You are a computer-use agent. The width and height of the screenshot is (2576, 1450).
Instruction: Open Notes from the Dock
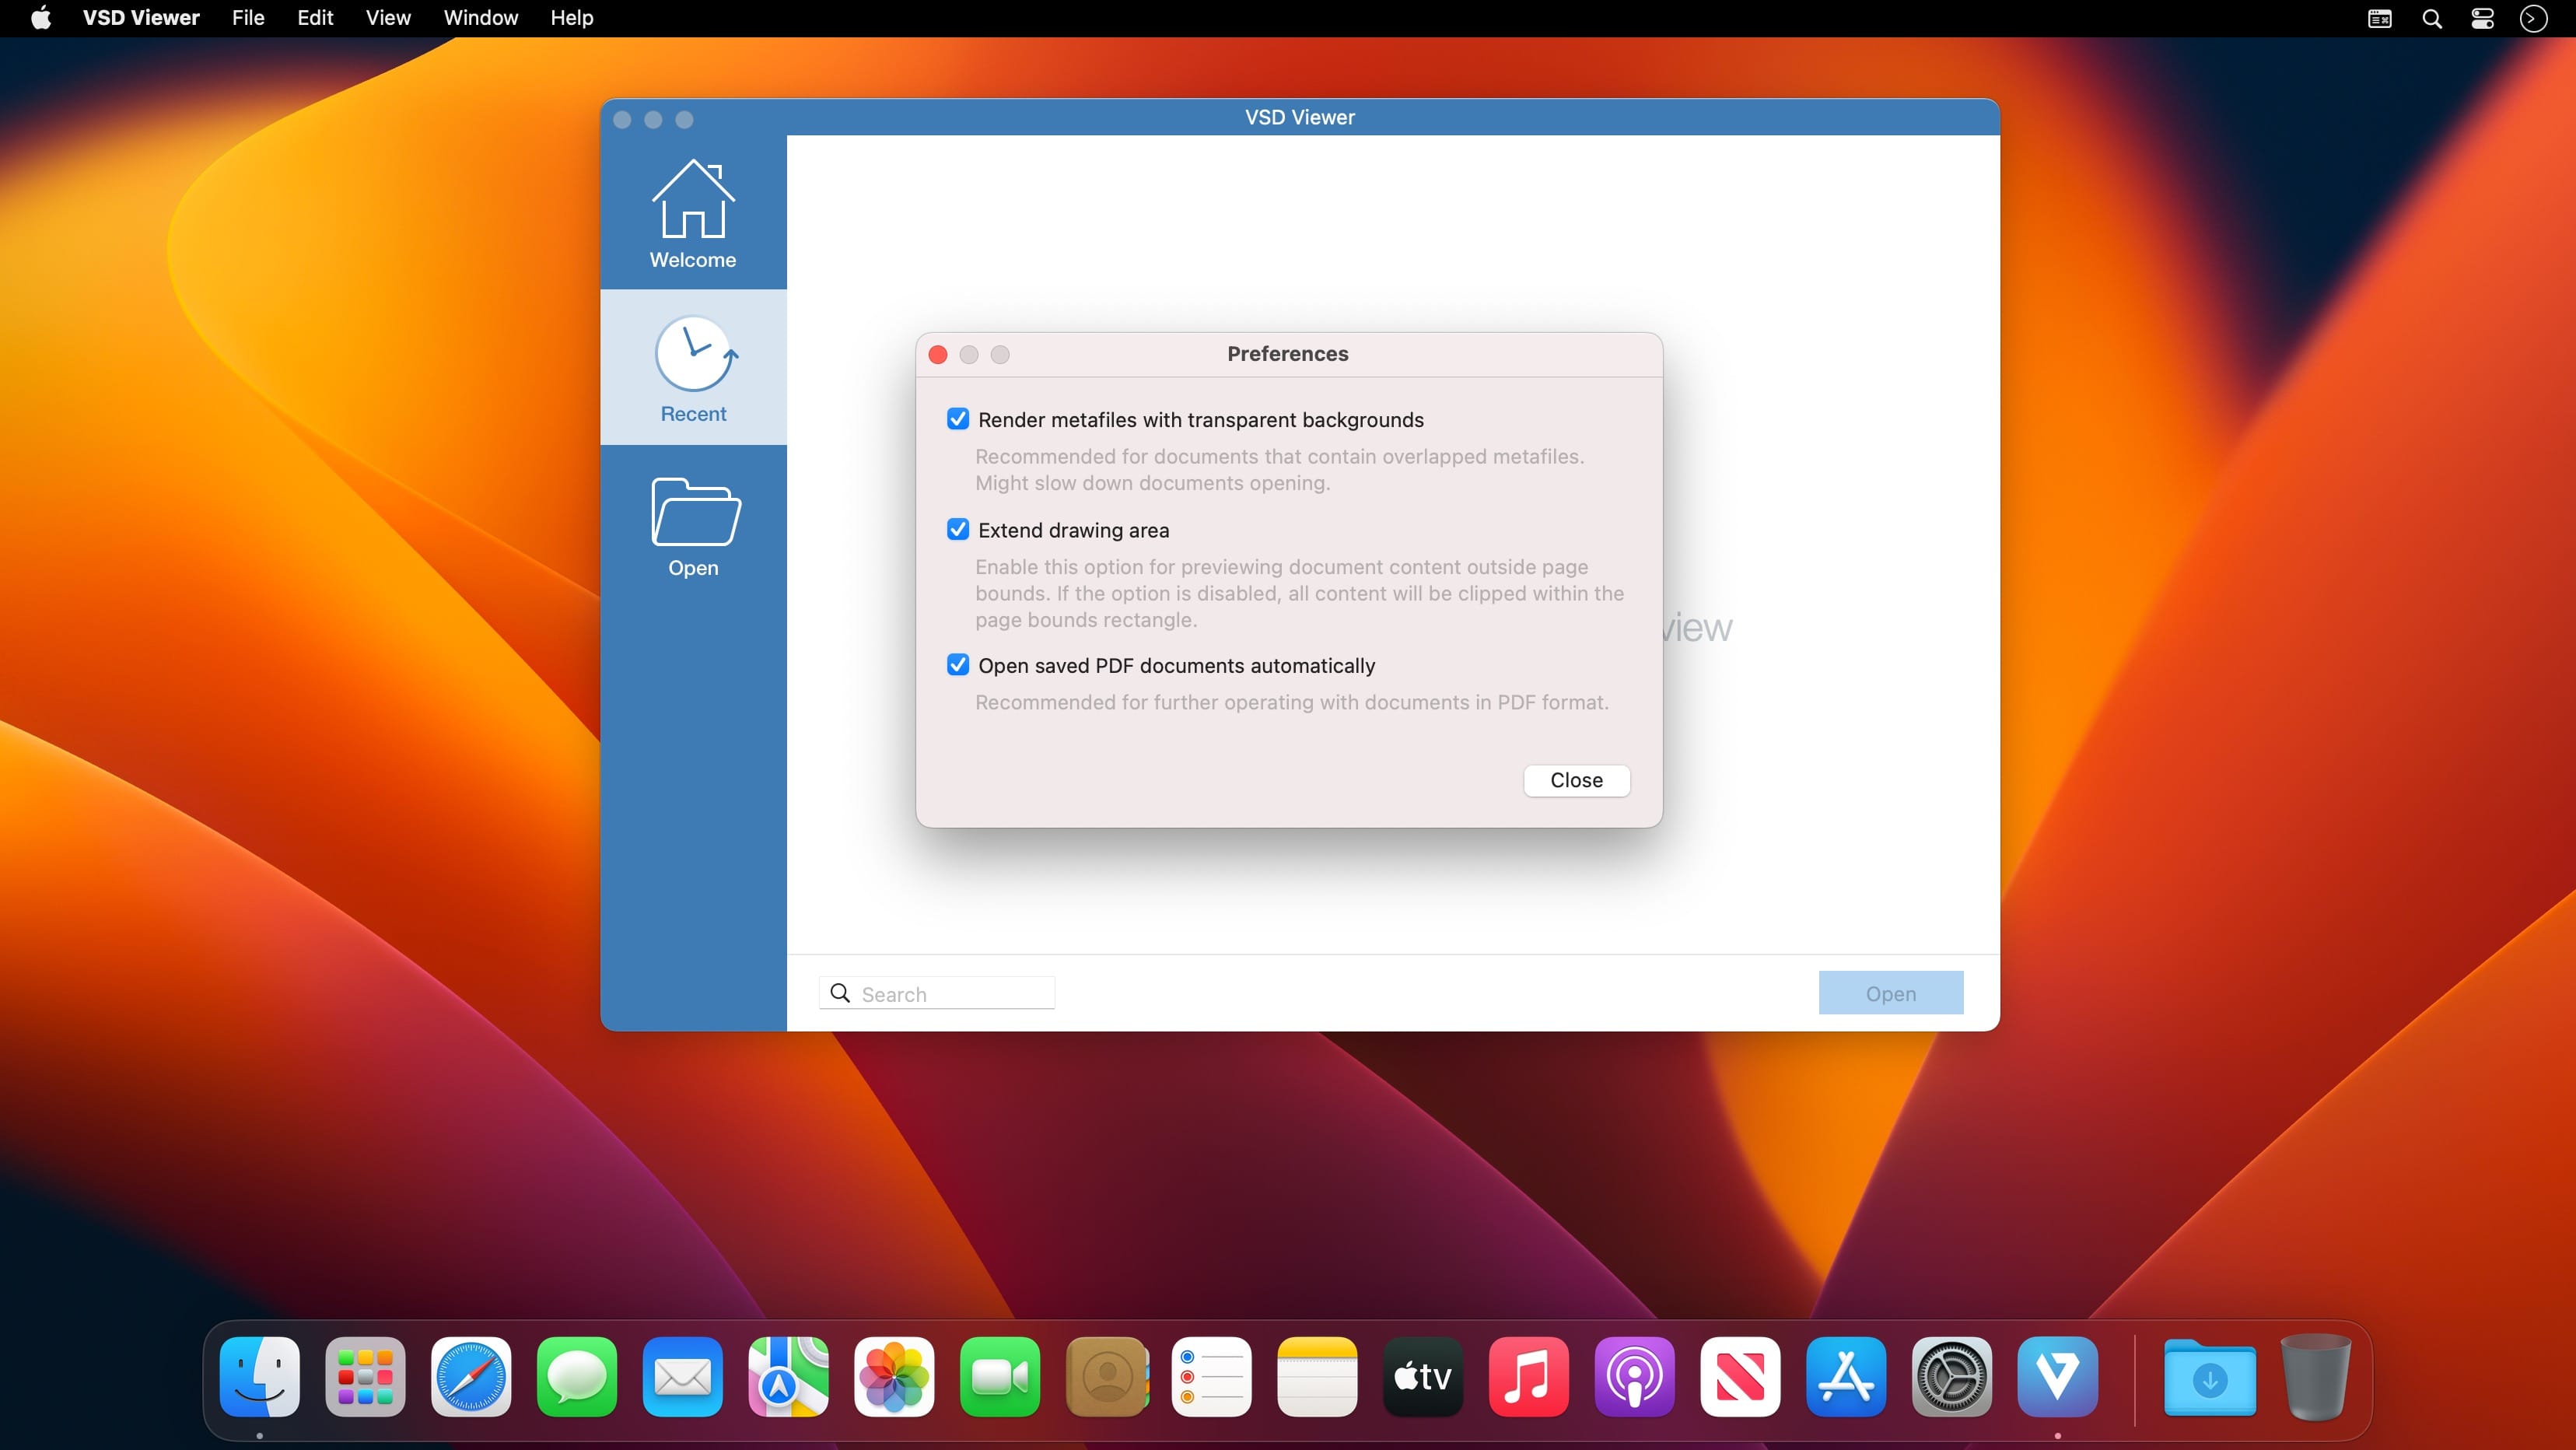(x=1317, y=1377)
